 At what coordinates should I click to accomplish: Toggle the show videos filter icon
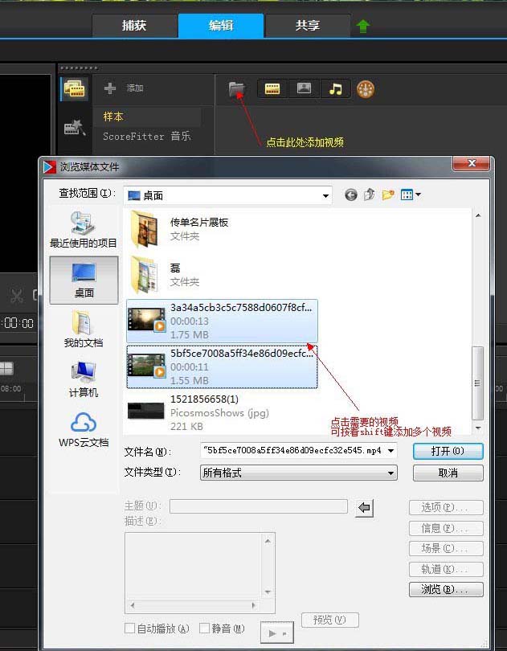coord(272,88)
